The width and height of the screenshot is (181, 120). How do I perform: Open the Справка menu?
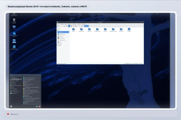click(83, 24)
